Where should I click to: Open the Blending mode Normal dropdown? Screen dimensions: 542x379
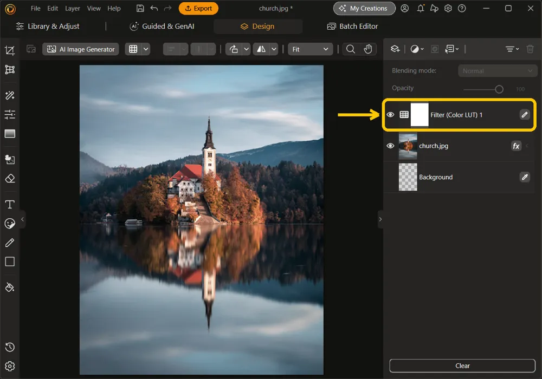(498, 71)
